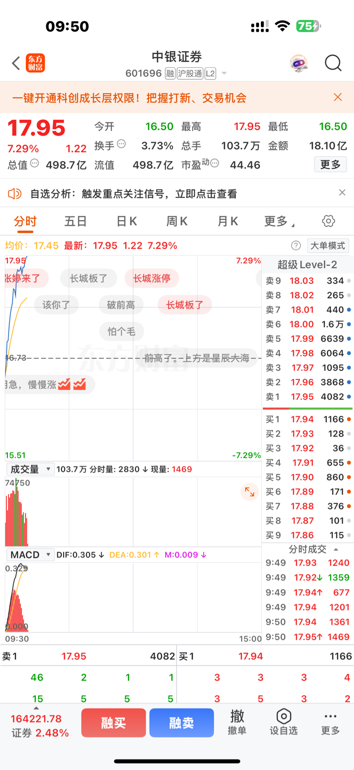The width and height of the screenshot is (354, 770).
Task: Tap the account value 164221.78
Action: click(36, 719)
